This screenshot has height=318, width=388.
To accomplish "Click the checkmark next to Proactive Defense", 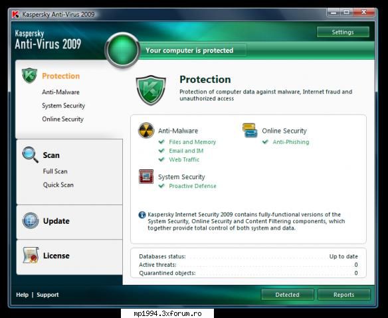I will pyautogui.click(x=161, y=186).
